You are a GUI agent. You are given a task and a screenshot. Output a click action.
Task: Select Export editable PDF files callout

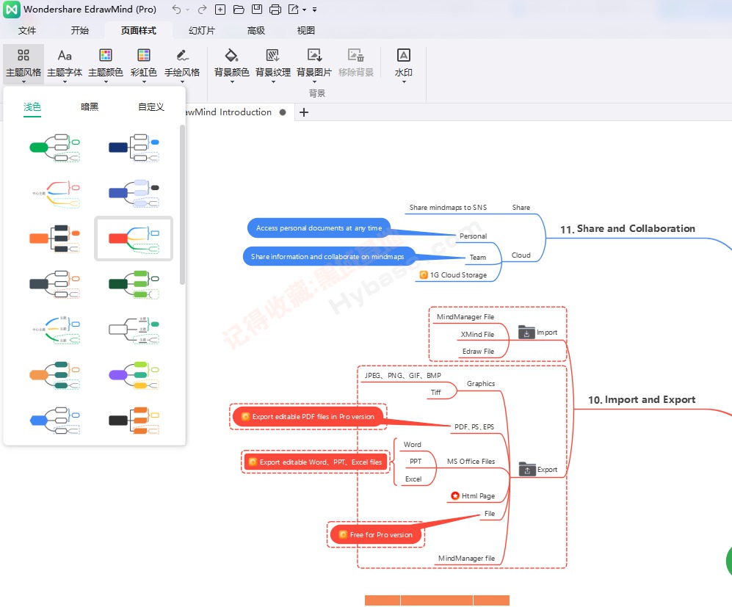click(308, 417)
